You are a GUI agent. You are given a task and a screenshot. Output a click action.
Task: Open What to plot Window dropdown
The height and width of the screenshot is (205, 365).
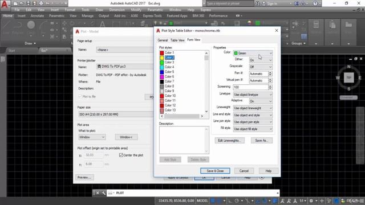(92, 137)
